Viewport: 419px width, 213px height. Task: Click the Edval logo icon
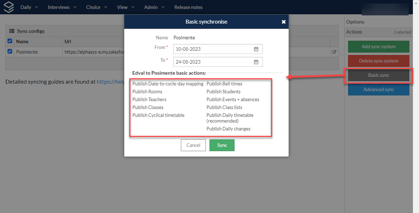[9, 7]
